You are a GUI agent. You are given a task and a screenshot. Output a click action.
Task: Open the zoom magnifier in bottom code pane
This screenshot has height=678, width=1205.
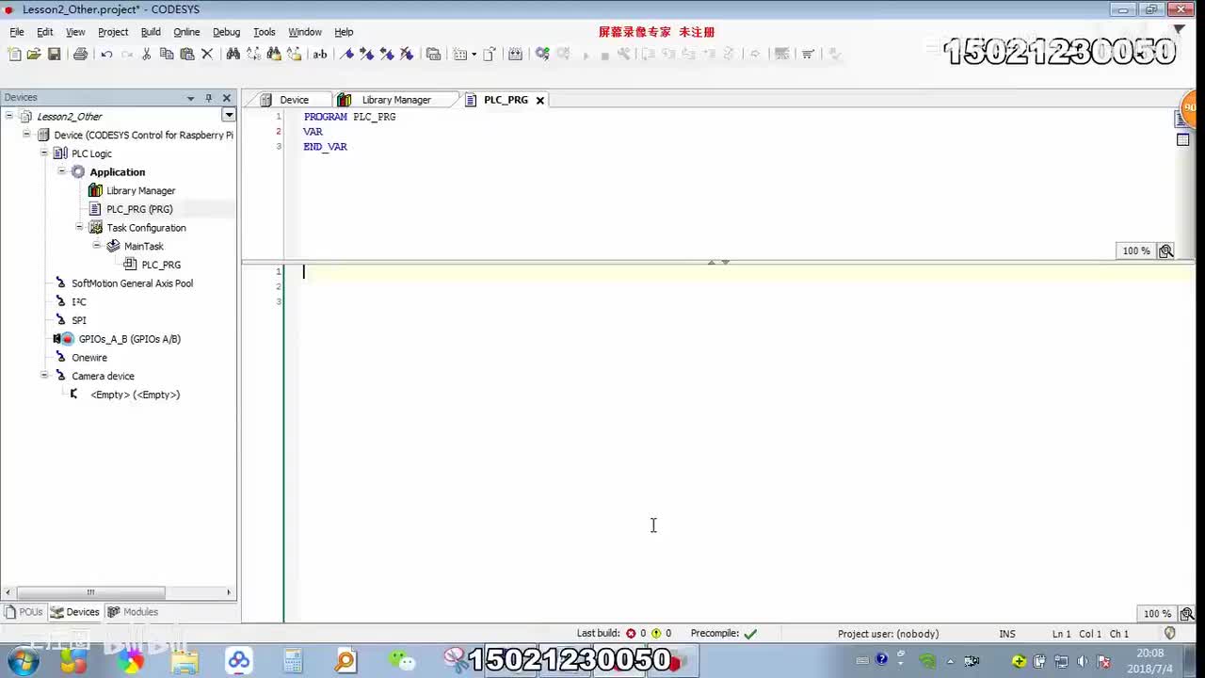pos(1186,614)
